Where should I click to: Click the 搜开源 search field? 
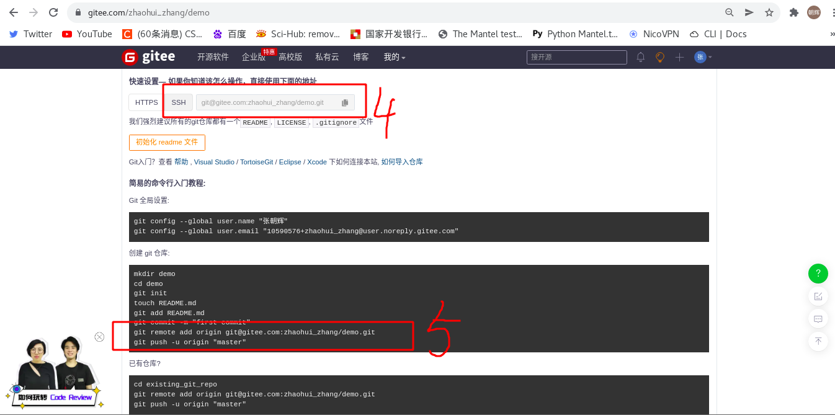[577, 57]
